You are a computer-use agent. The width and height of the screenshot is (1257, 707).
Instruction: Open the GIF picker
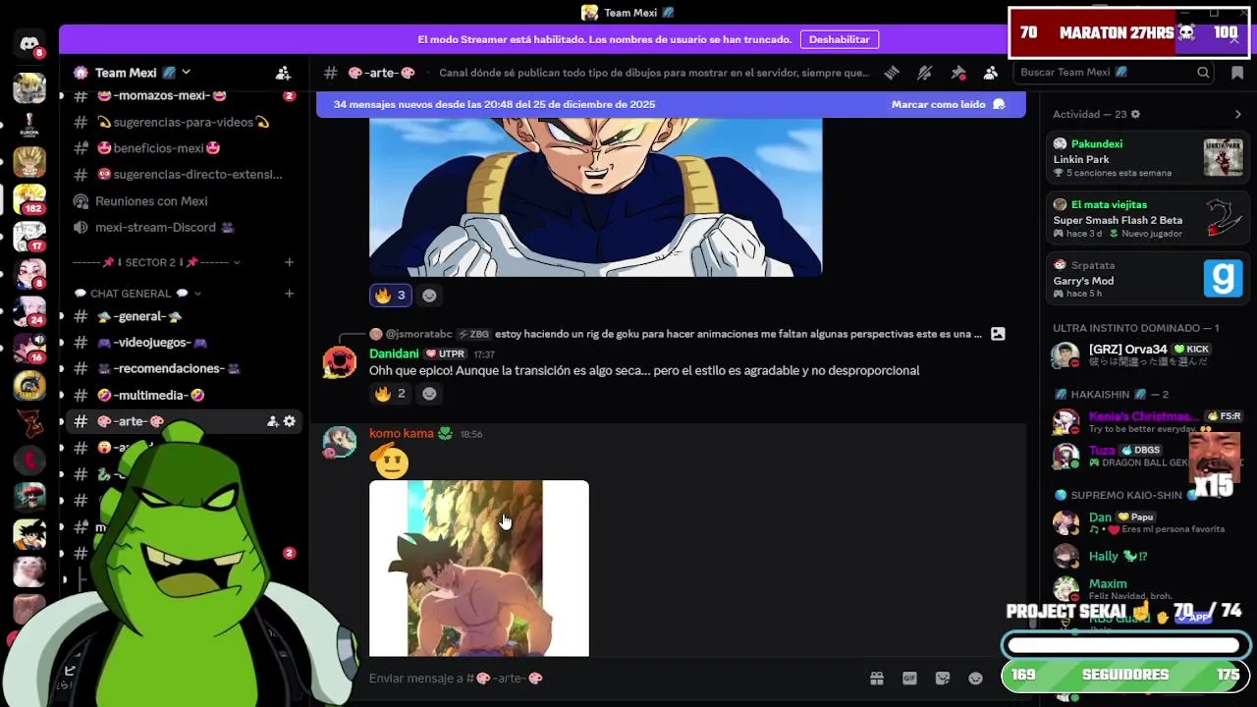pos(909,678)
